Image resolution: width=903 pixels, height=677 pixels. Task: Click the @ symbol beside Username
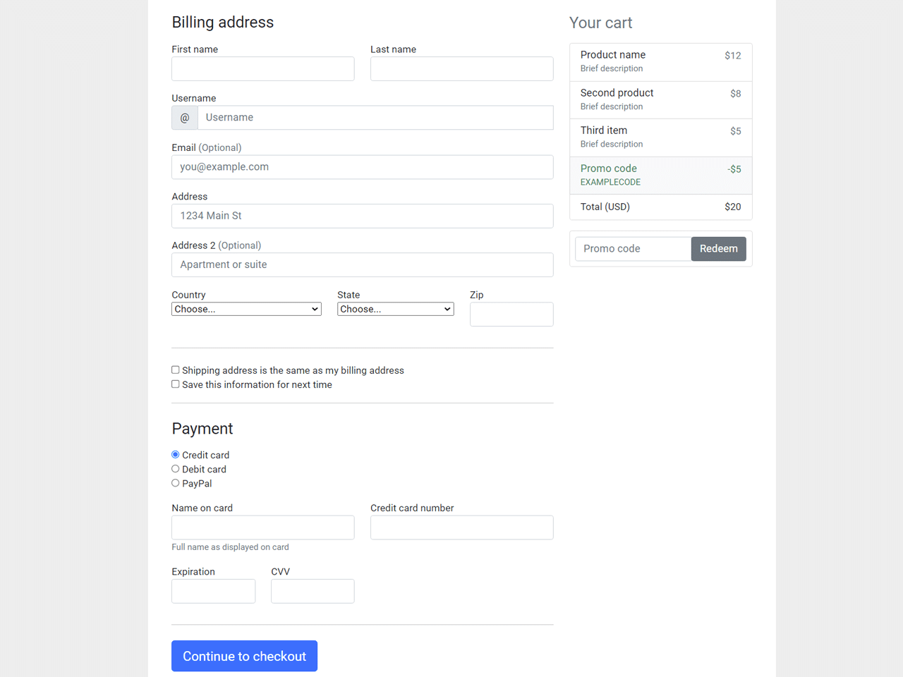point(184,117)
